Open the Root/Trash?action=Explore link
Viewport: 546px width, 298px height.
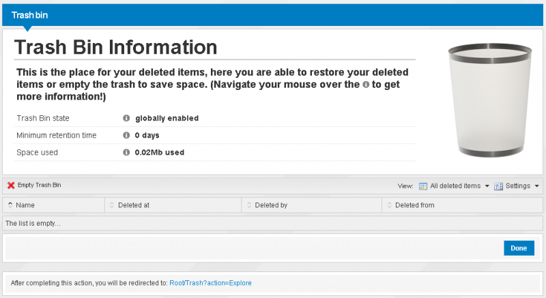[210, 283]
